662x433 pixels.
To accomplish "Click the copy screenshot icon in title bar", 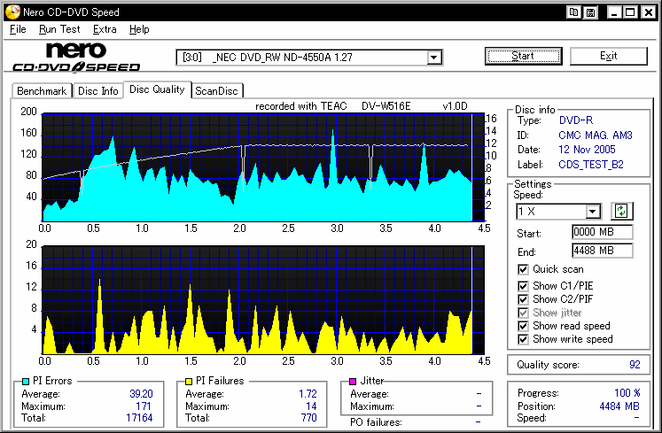I will coord(573,12).
